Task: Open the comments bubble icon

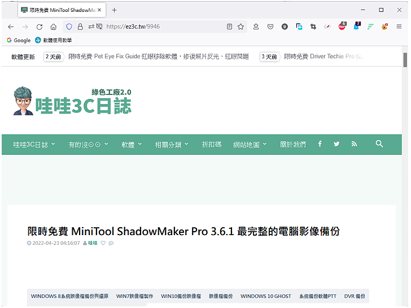Action: 111,243
